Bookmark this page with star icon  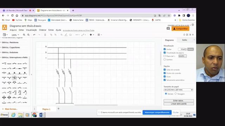(169, 15)
